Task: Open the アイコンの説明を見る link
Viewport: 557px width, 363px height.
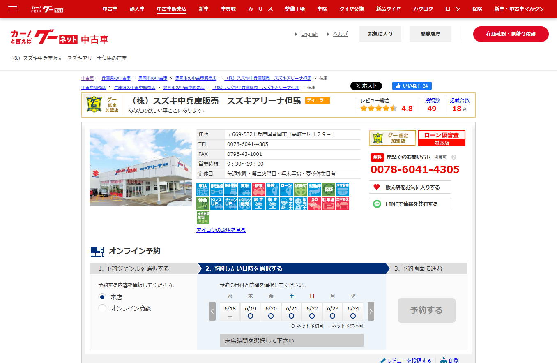Action: (x=221, y=230)
